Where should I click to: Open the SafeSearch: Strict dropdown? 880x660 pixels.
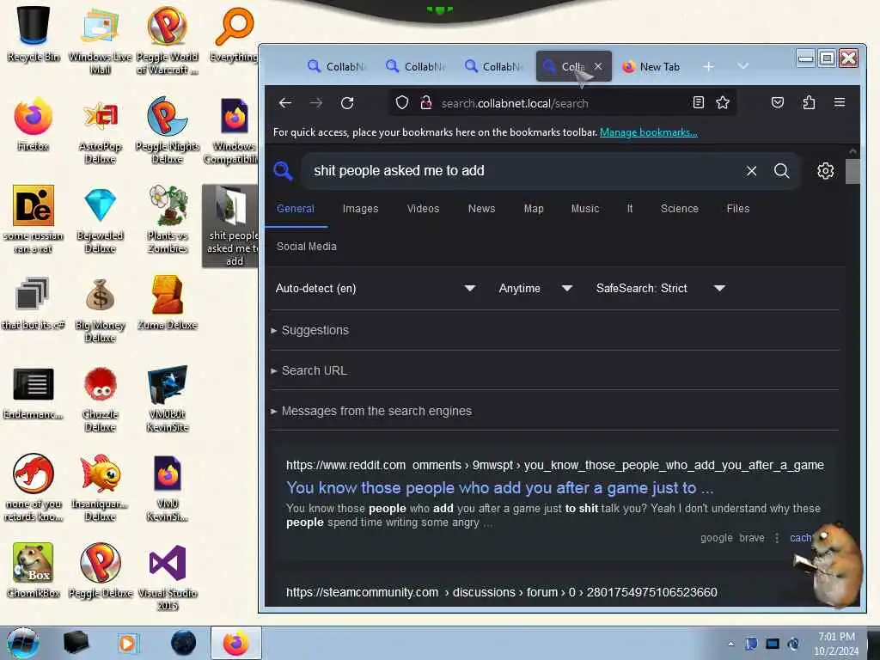[x=661, y=289]
